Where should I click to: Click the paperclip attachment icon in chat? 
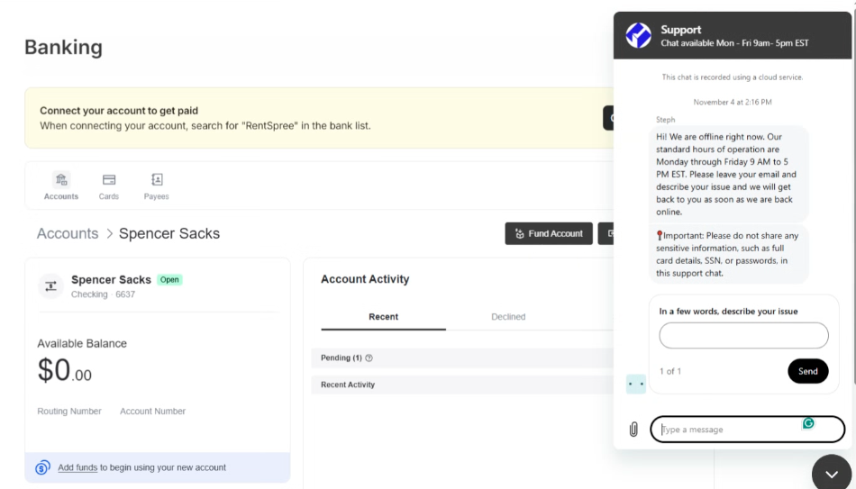(x=633, y=430)
